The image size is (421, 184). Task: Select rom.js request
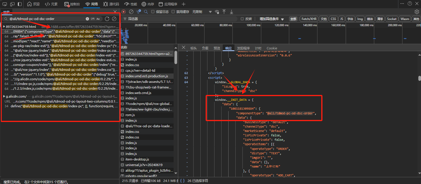tap(147, 115)
